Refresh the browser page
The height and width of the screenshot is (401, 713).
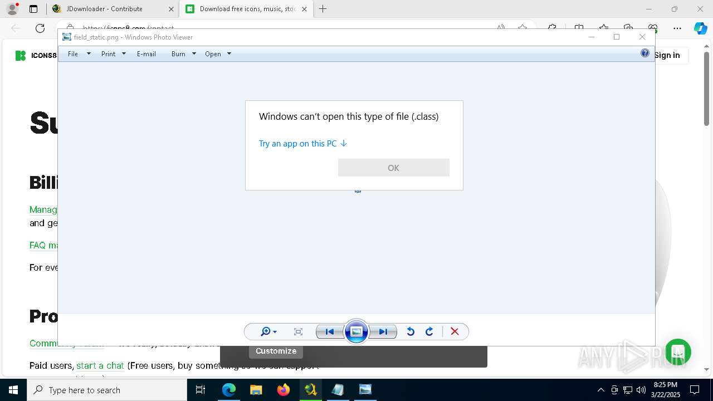[40, 28]
